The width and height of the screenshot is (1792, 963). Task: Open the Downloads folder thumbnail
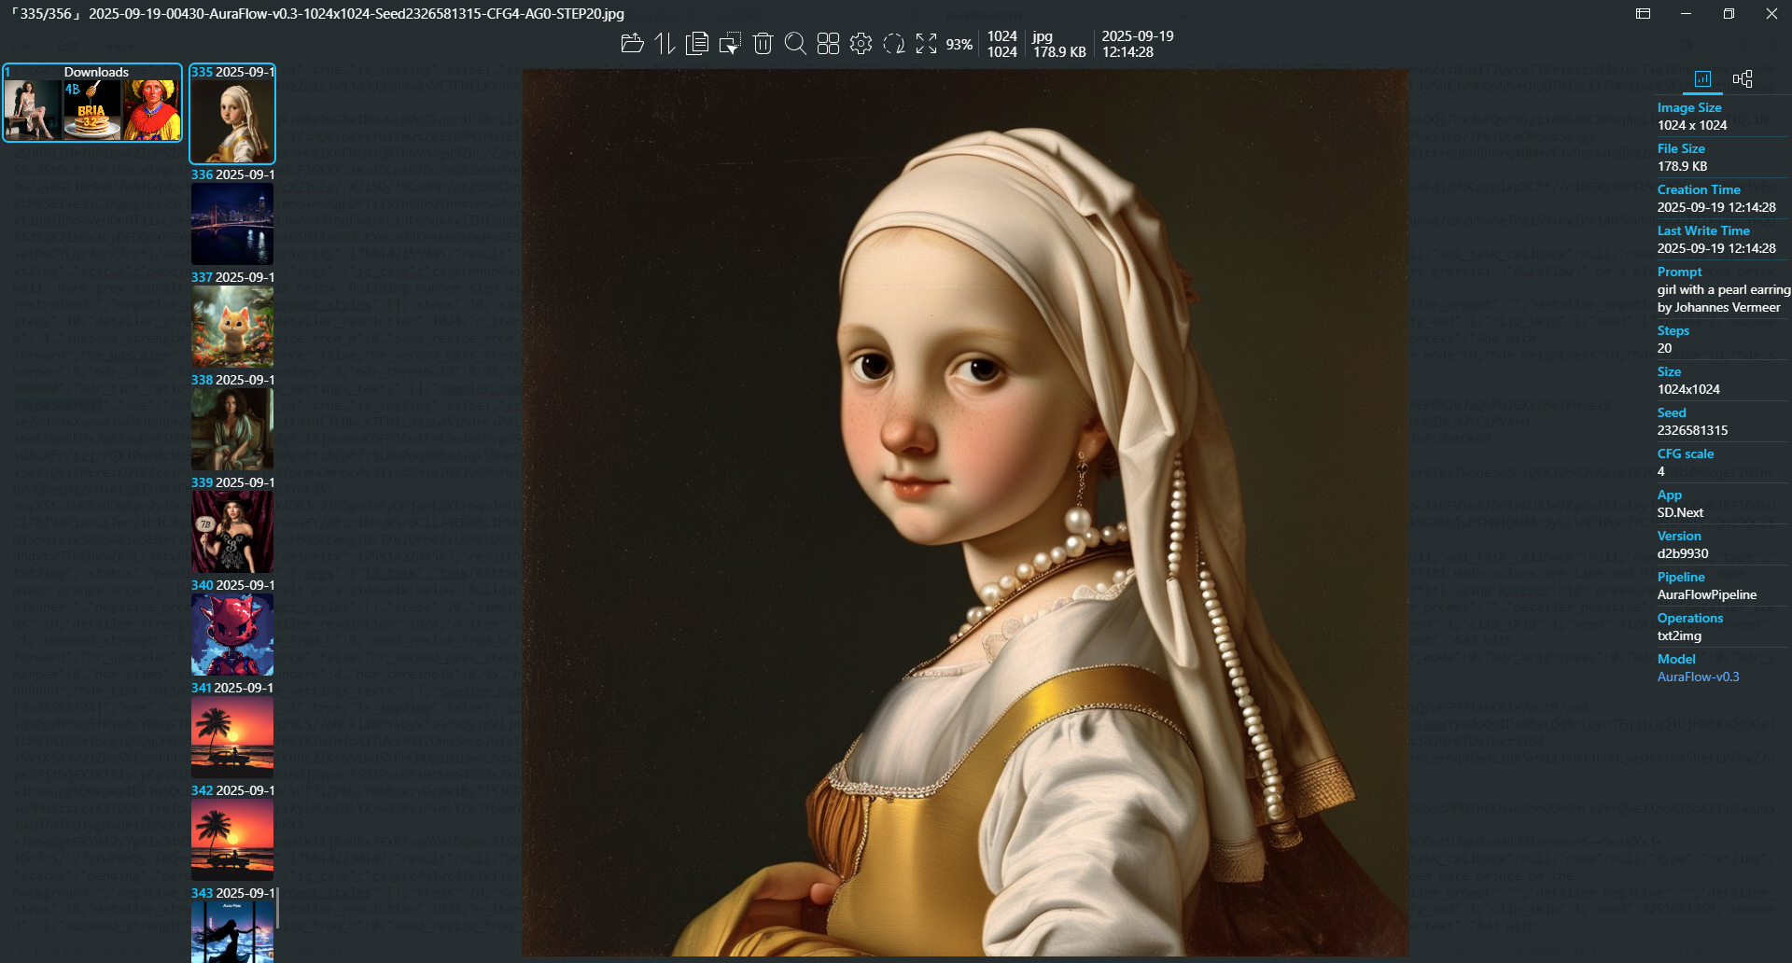point(92,104)
